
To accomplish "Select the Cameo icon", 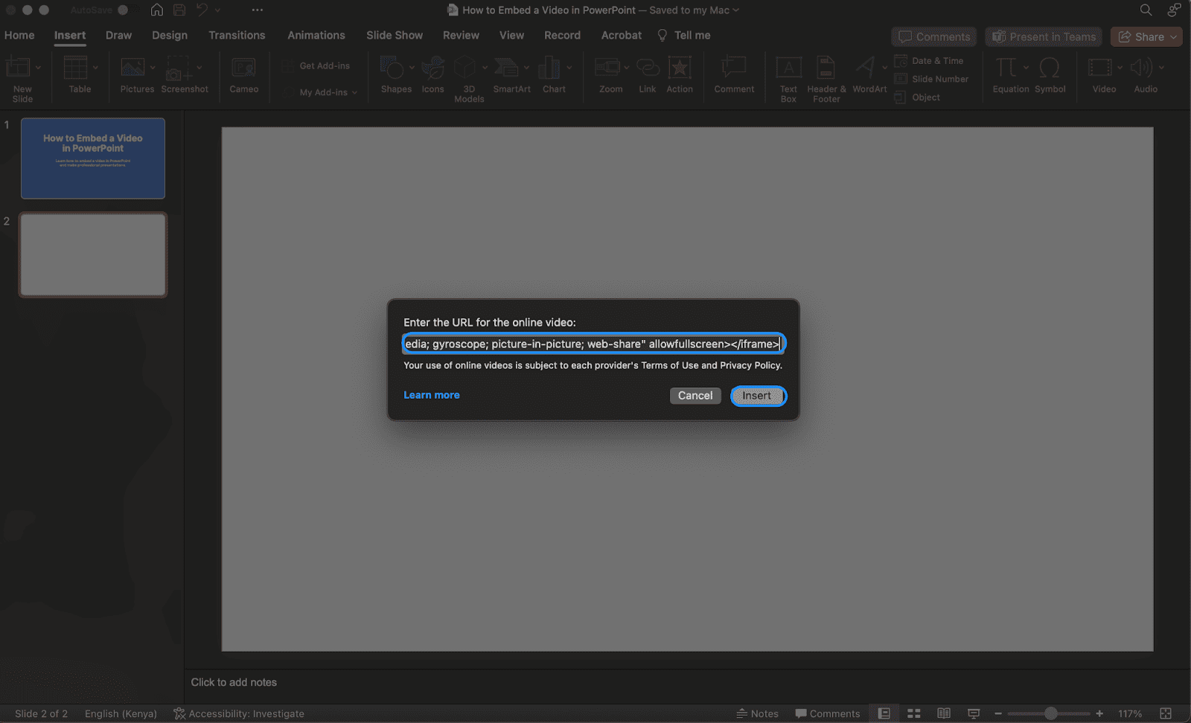I will (243, 68).
